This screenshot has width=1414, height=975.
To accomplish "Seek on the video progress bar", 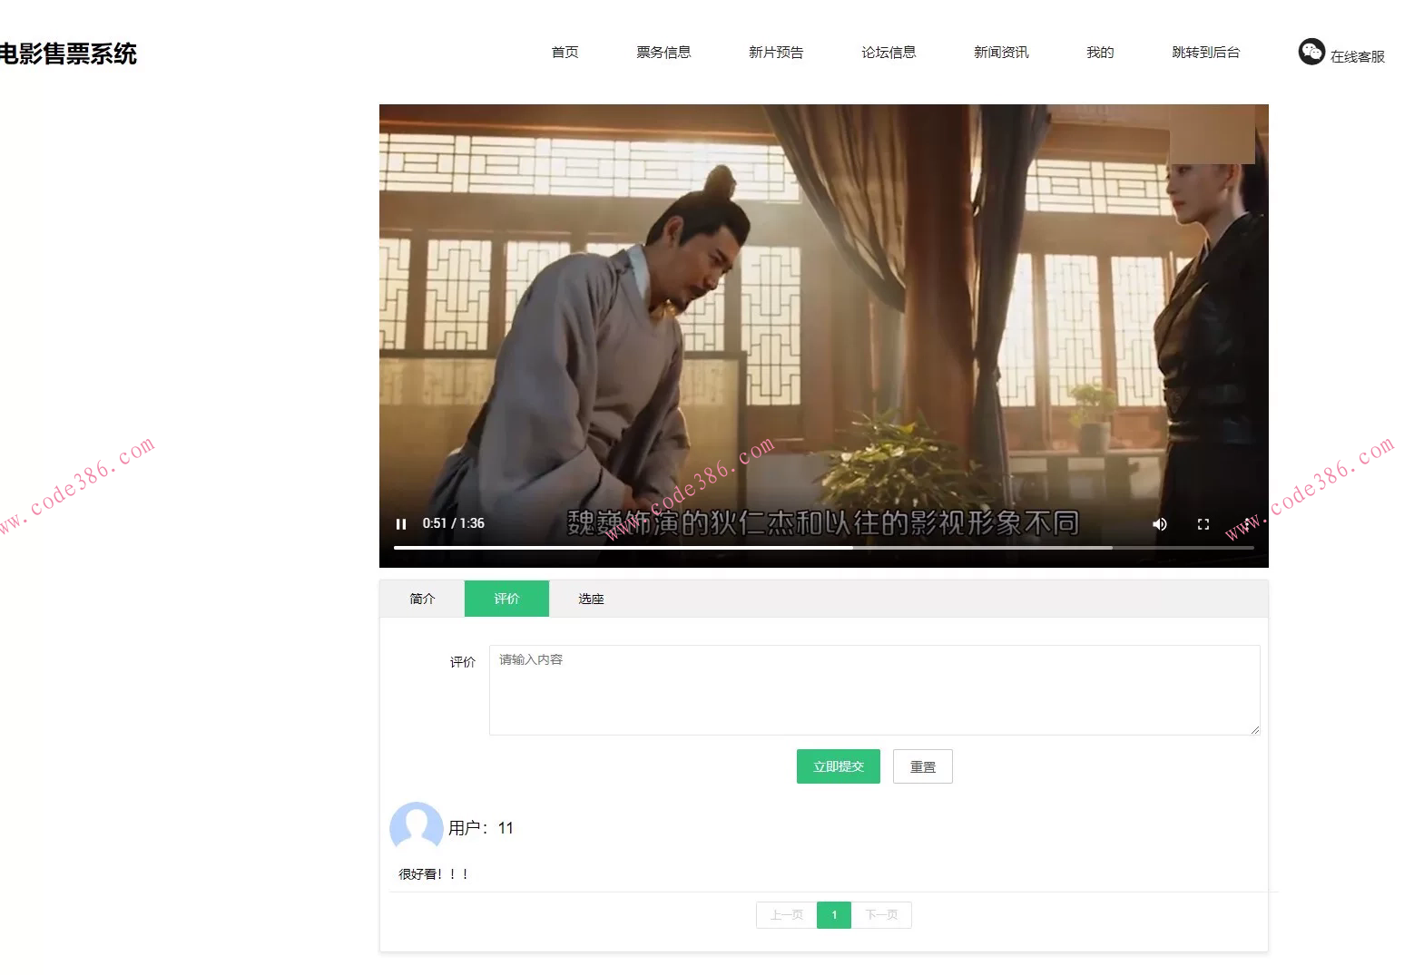I will (824, 548).
